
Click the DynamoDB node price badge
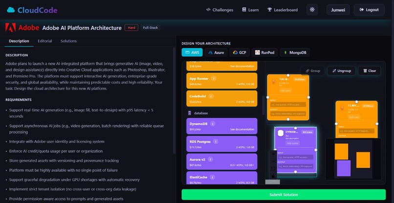307,132
